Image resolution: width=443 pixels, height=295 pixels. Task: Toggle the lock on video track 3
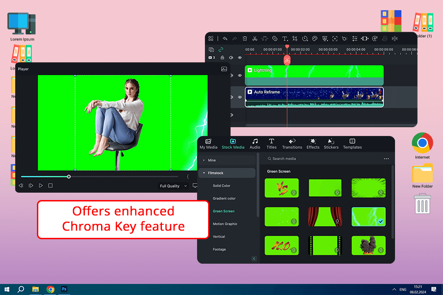(222, 58)
